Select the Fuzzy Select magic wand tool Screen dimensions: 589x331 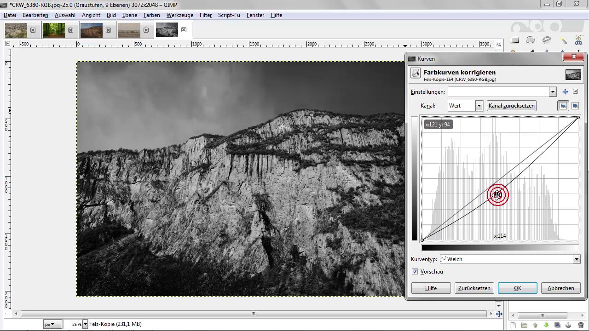pyautogui.click(x=563, y=40)
